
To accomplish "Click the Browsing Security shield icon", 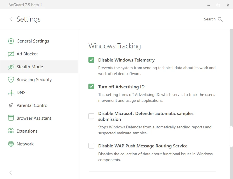I will 11,80.
